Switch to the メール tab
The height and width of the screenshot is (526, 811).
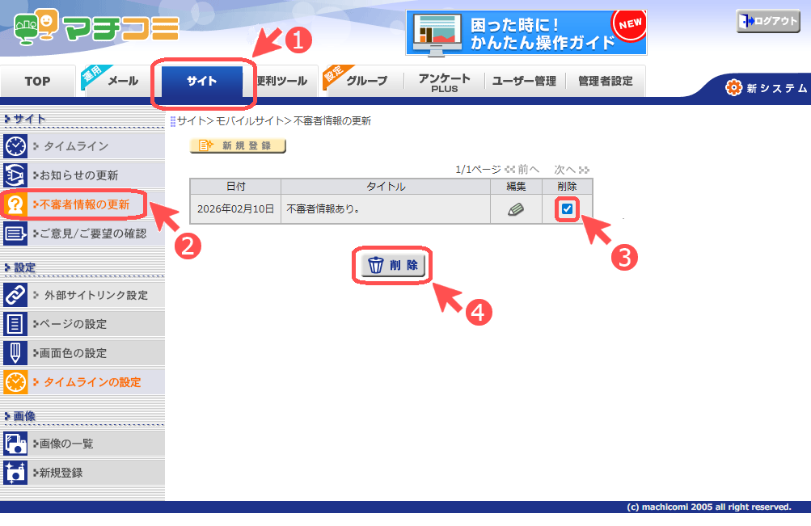click(123, 81)
